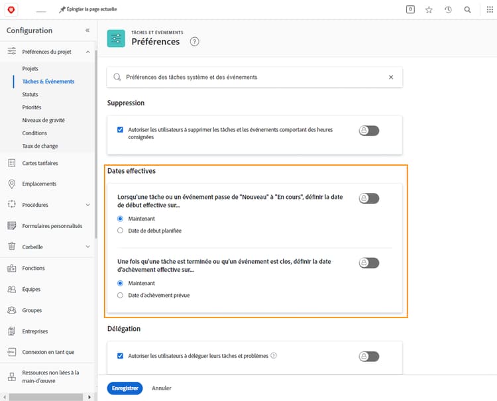The width and height of the screenshot is (497, 401).
Task: Click info icon beside delegation checkbox label
Action: click(x=274, y=356)
